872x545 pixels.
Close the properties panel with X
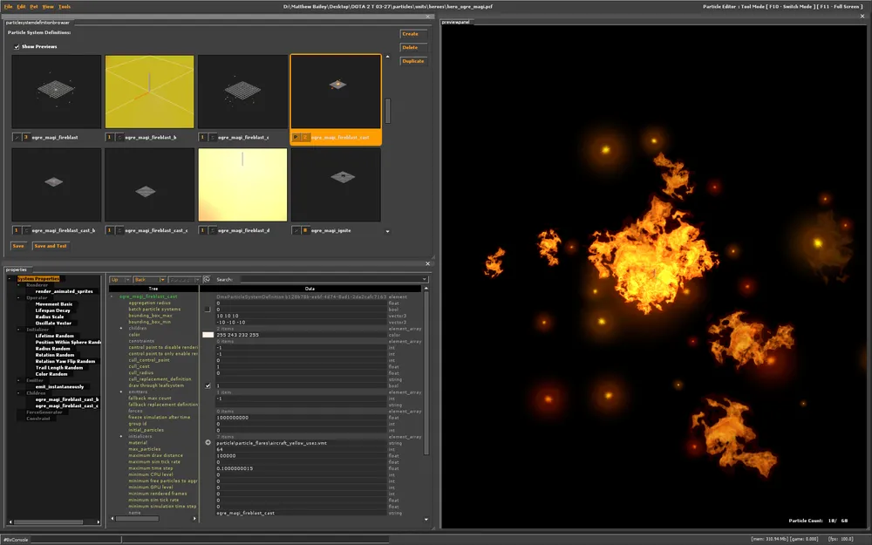point(428,263)
